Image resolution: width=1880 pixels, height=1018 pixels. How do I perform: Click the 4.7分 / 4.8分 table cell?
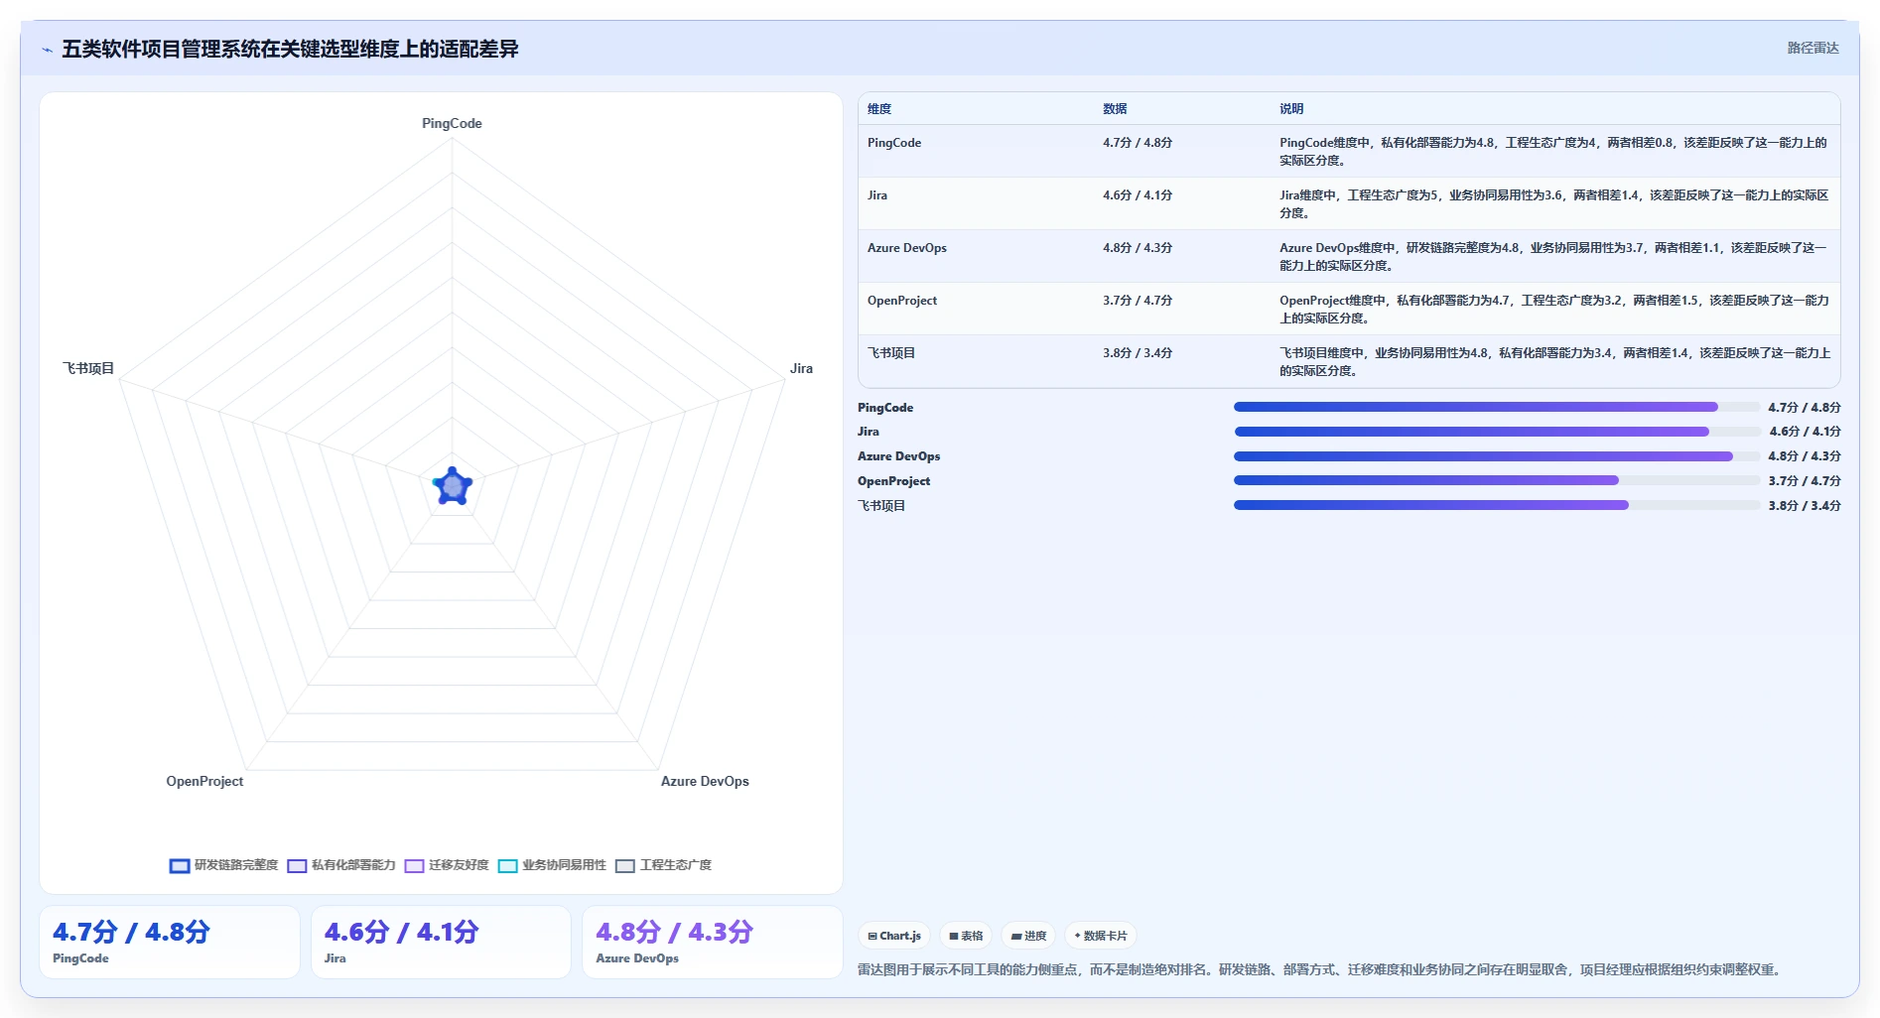[x=1138, y=143]
